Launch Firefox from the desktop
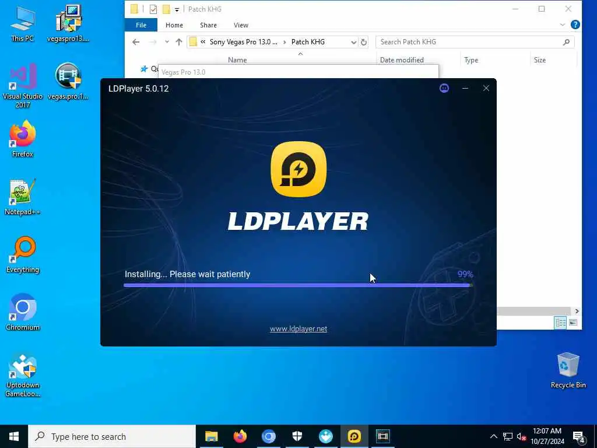This screenshot has height=448, width=597. click(23, 139)
